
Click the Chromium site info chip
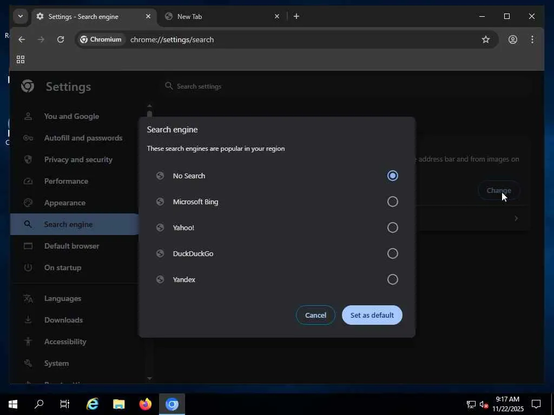(x=101, y=39)
